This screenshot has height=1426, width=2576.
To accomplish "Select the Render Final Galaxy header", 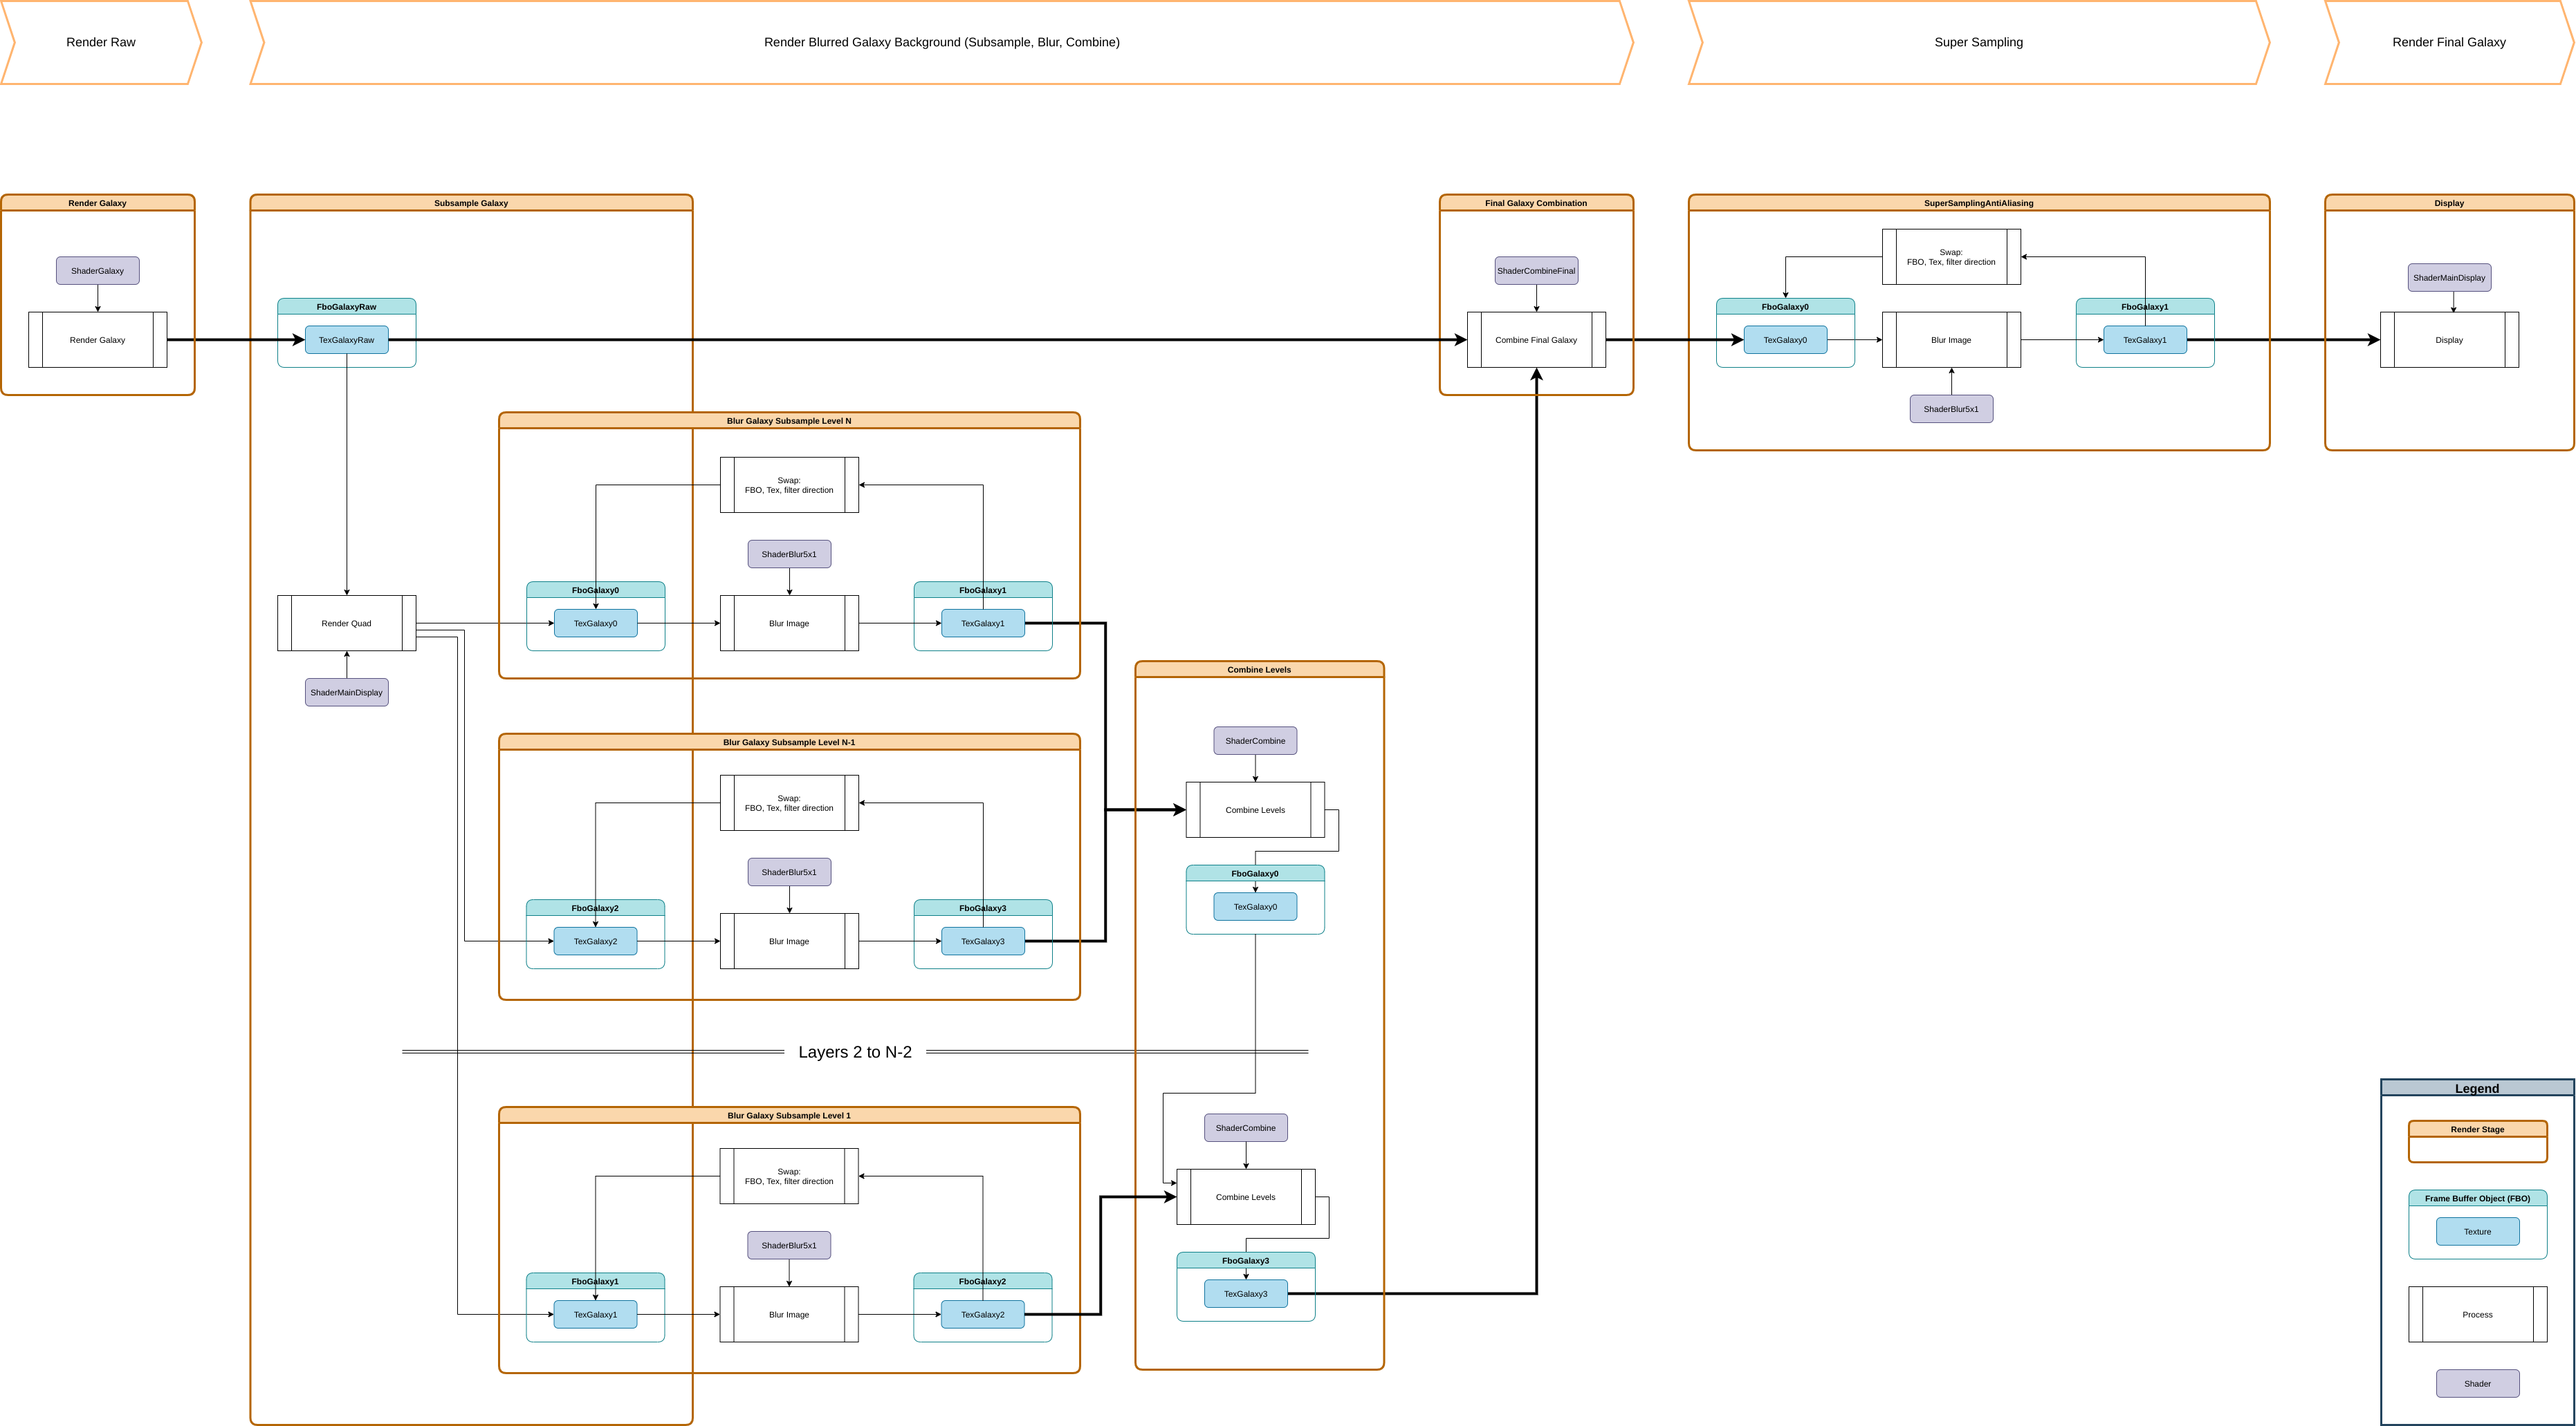I will pos(2449,42).
